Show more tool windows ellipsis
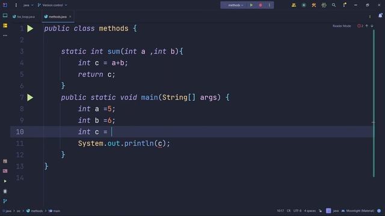 (5, 35)
